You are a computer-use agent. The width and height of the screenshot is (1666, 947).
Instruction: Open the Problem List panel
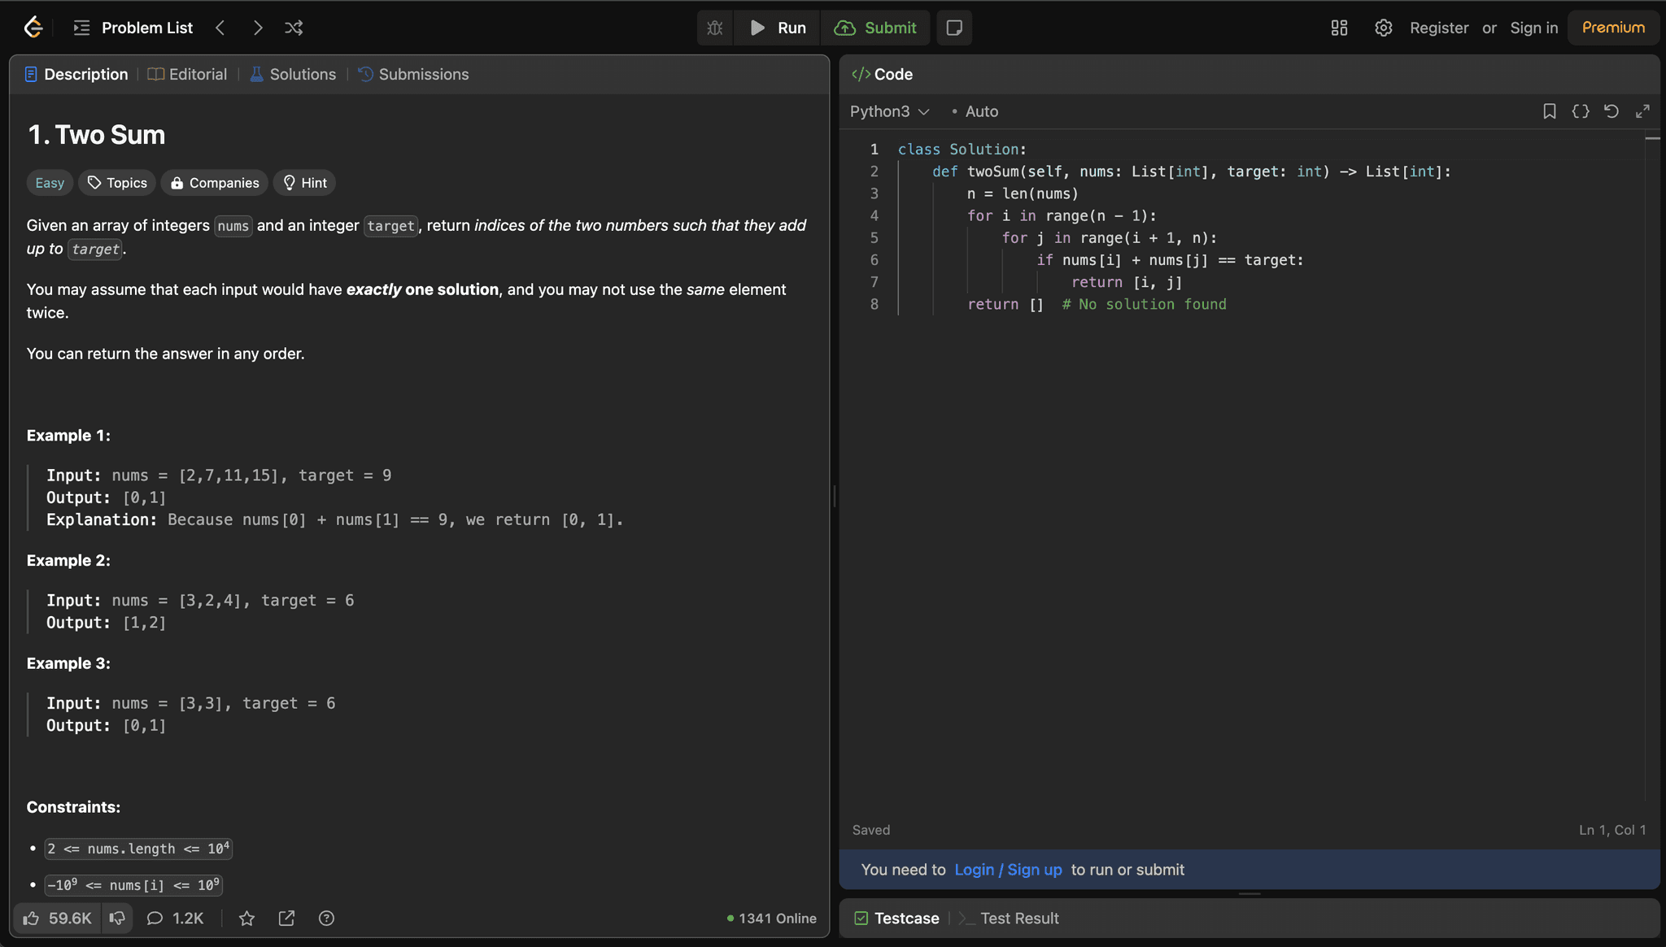click(133, 28)
